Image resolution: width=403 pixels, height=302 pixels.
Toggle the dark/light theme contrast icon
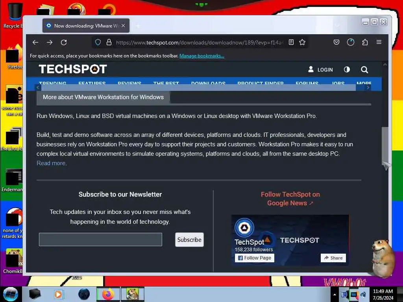(347, 69)
